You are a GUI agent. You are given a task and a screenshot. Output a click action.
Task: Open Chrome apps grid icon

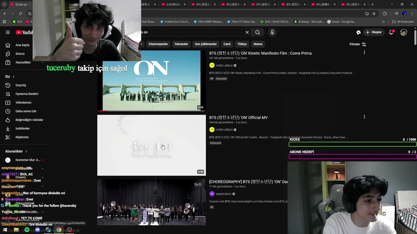(4, 22)
